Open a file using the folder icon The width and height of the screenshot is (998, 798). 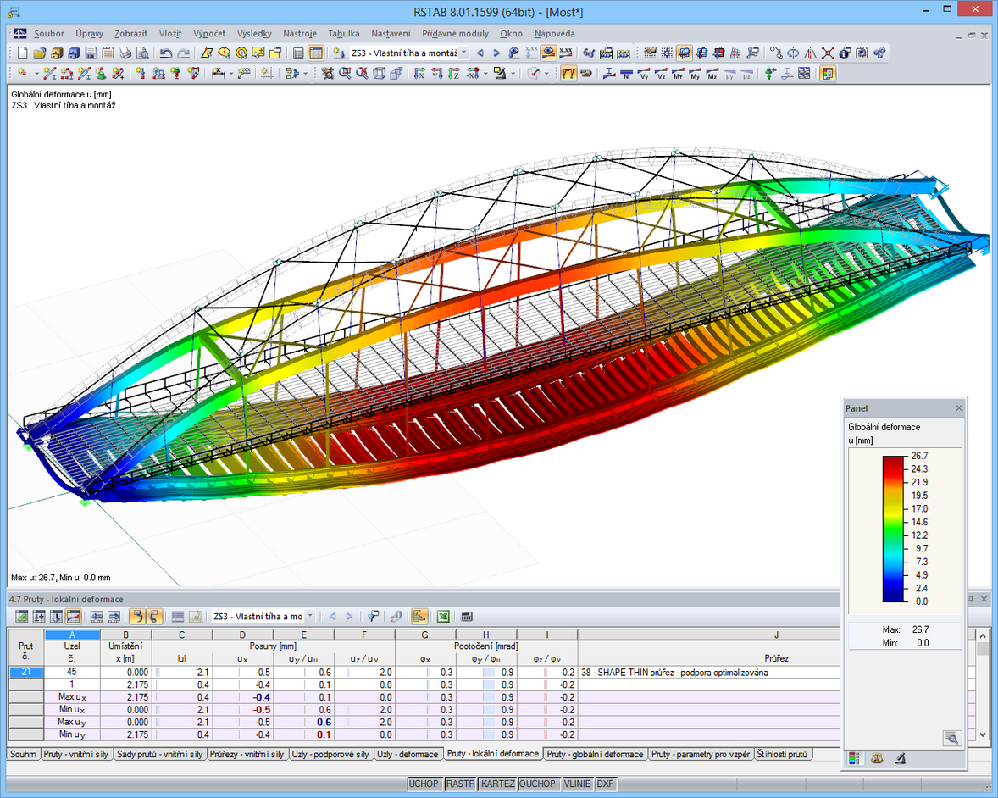pos(40,53)
